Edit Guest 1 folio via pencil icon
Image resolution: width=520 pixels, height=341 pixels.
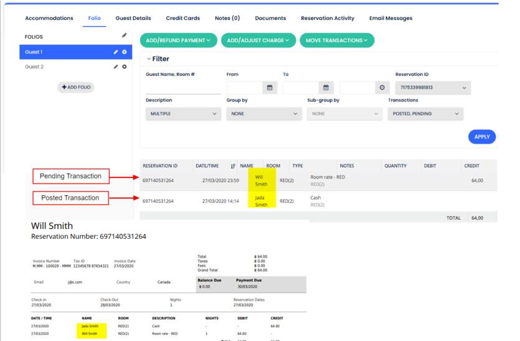(116, 52)
